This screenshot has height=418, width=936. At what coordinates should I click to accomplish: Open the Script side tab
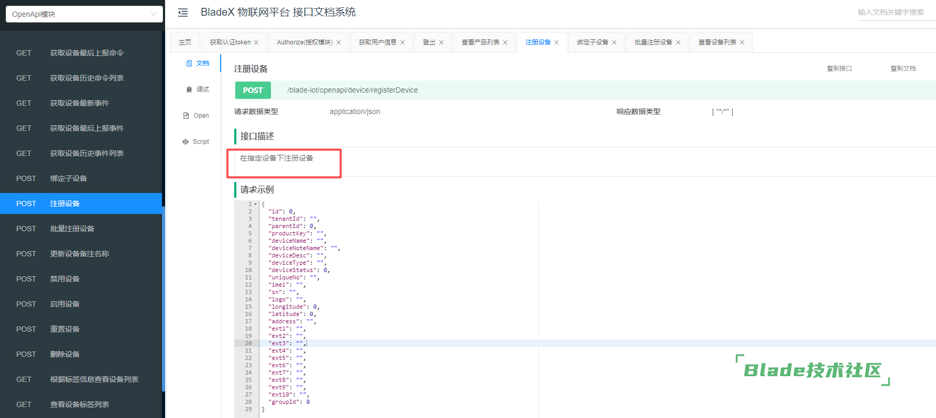196,142
